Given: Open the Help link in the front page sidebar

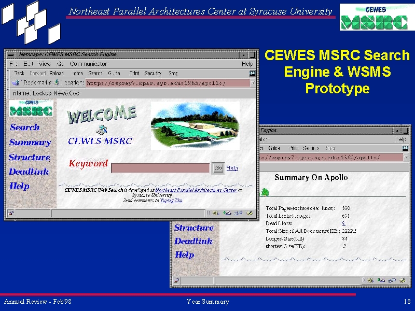Looking at the screenshot, I should (x=20, y=186).
